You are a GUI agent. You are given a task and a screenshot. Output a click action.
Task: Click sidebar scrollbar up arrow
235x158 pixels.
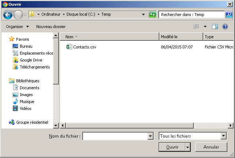pos(56,35)
